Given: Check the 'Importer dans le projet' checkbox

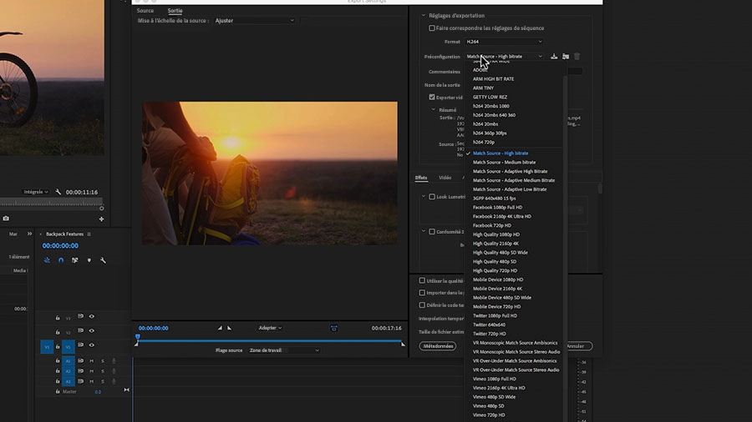Looking at the screenshot, I should click(422, 293).
